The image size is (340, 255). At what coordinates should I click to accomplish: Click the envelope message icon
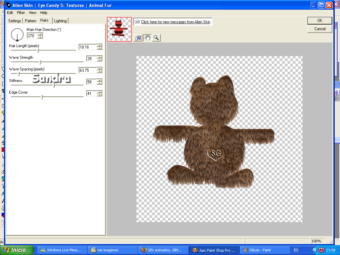pos(137,22)
